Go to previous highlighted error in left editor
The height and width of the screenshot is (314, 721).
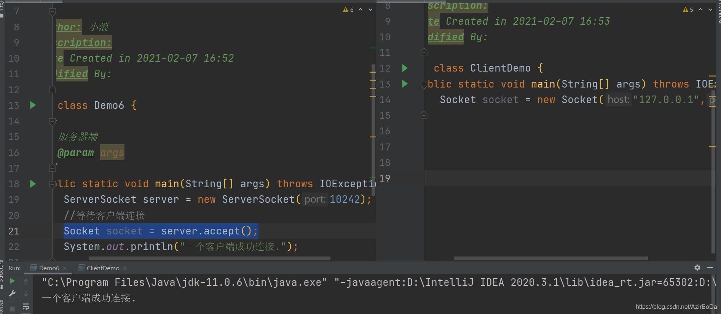pos(360,10)
